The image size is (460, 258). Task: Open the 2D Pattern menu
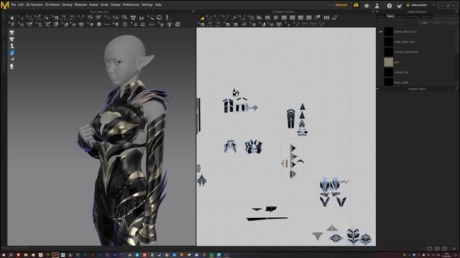pos(52,5)
